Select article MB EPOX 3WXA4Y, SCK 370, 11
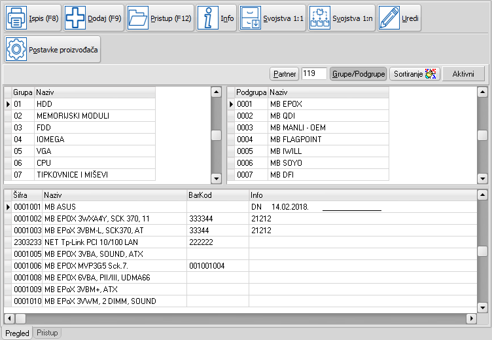Image resolution: width=492 pixels, height=340 pixels. tap(241, 219)
